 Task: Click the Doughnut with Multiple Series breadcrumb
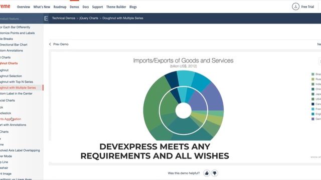tap(123, 18)
